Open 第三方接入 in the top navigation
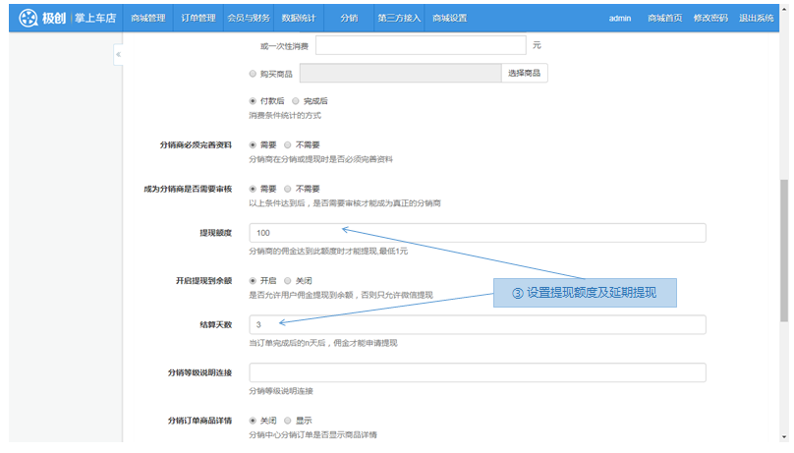Image resolution: width=794 pixels, height=453 pixels. (x=398, y=18)
